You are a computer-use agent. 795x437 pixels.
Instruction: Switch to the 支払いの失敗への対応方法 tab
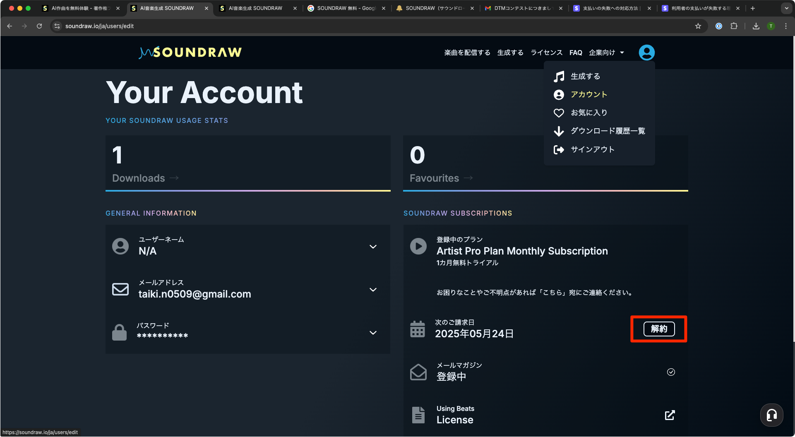(611, 8)
